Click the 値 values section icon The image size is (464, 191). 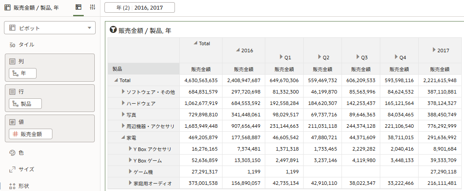[x=12, y=122]
